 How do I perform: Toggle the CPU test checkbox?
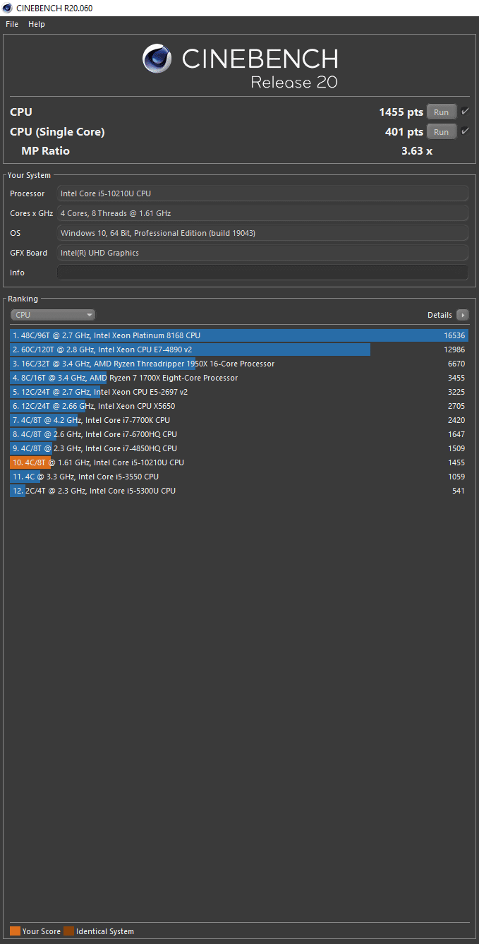465,112
